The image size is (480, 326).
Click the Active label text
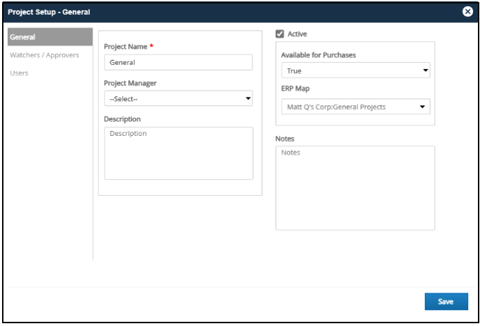pyautogui.click(x=297, y=34)
